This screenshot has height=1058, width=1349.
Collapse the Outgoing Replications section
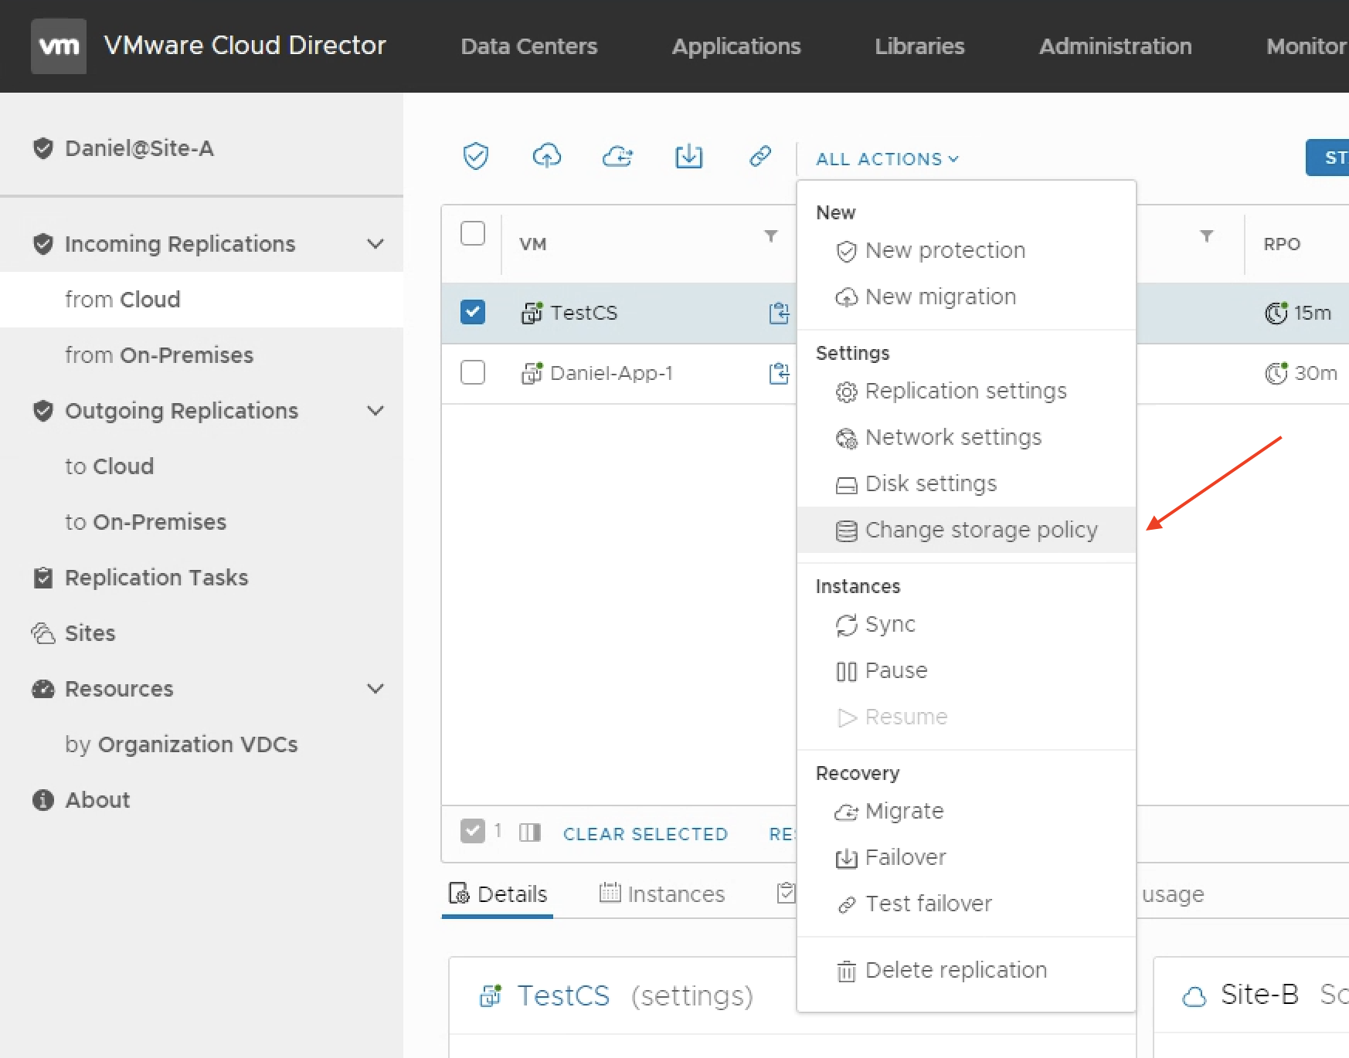[375, 411]
